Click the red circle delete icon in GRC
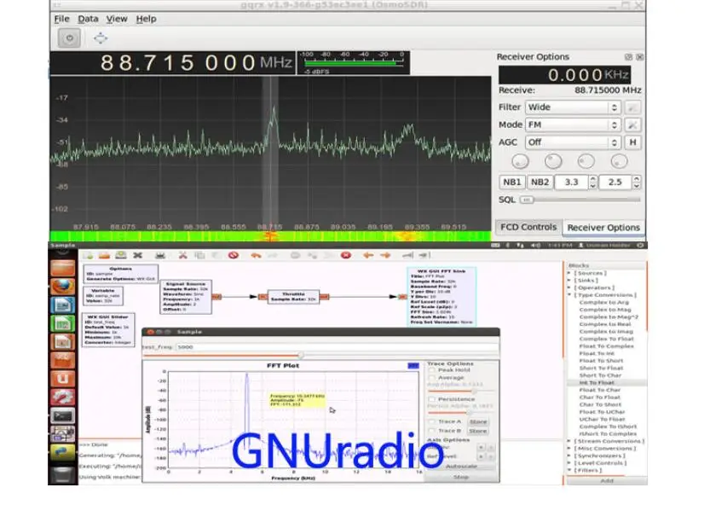Screen dimensions: 710x505 (234, 256)
